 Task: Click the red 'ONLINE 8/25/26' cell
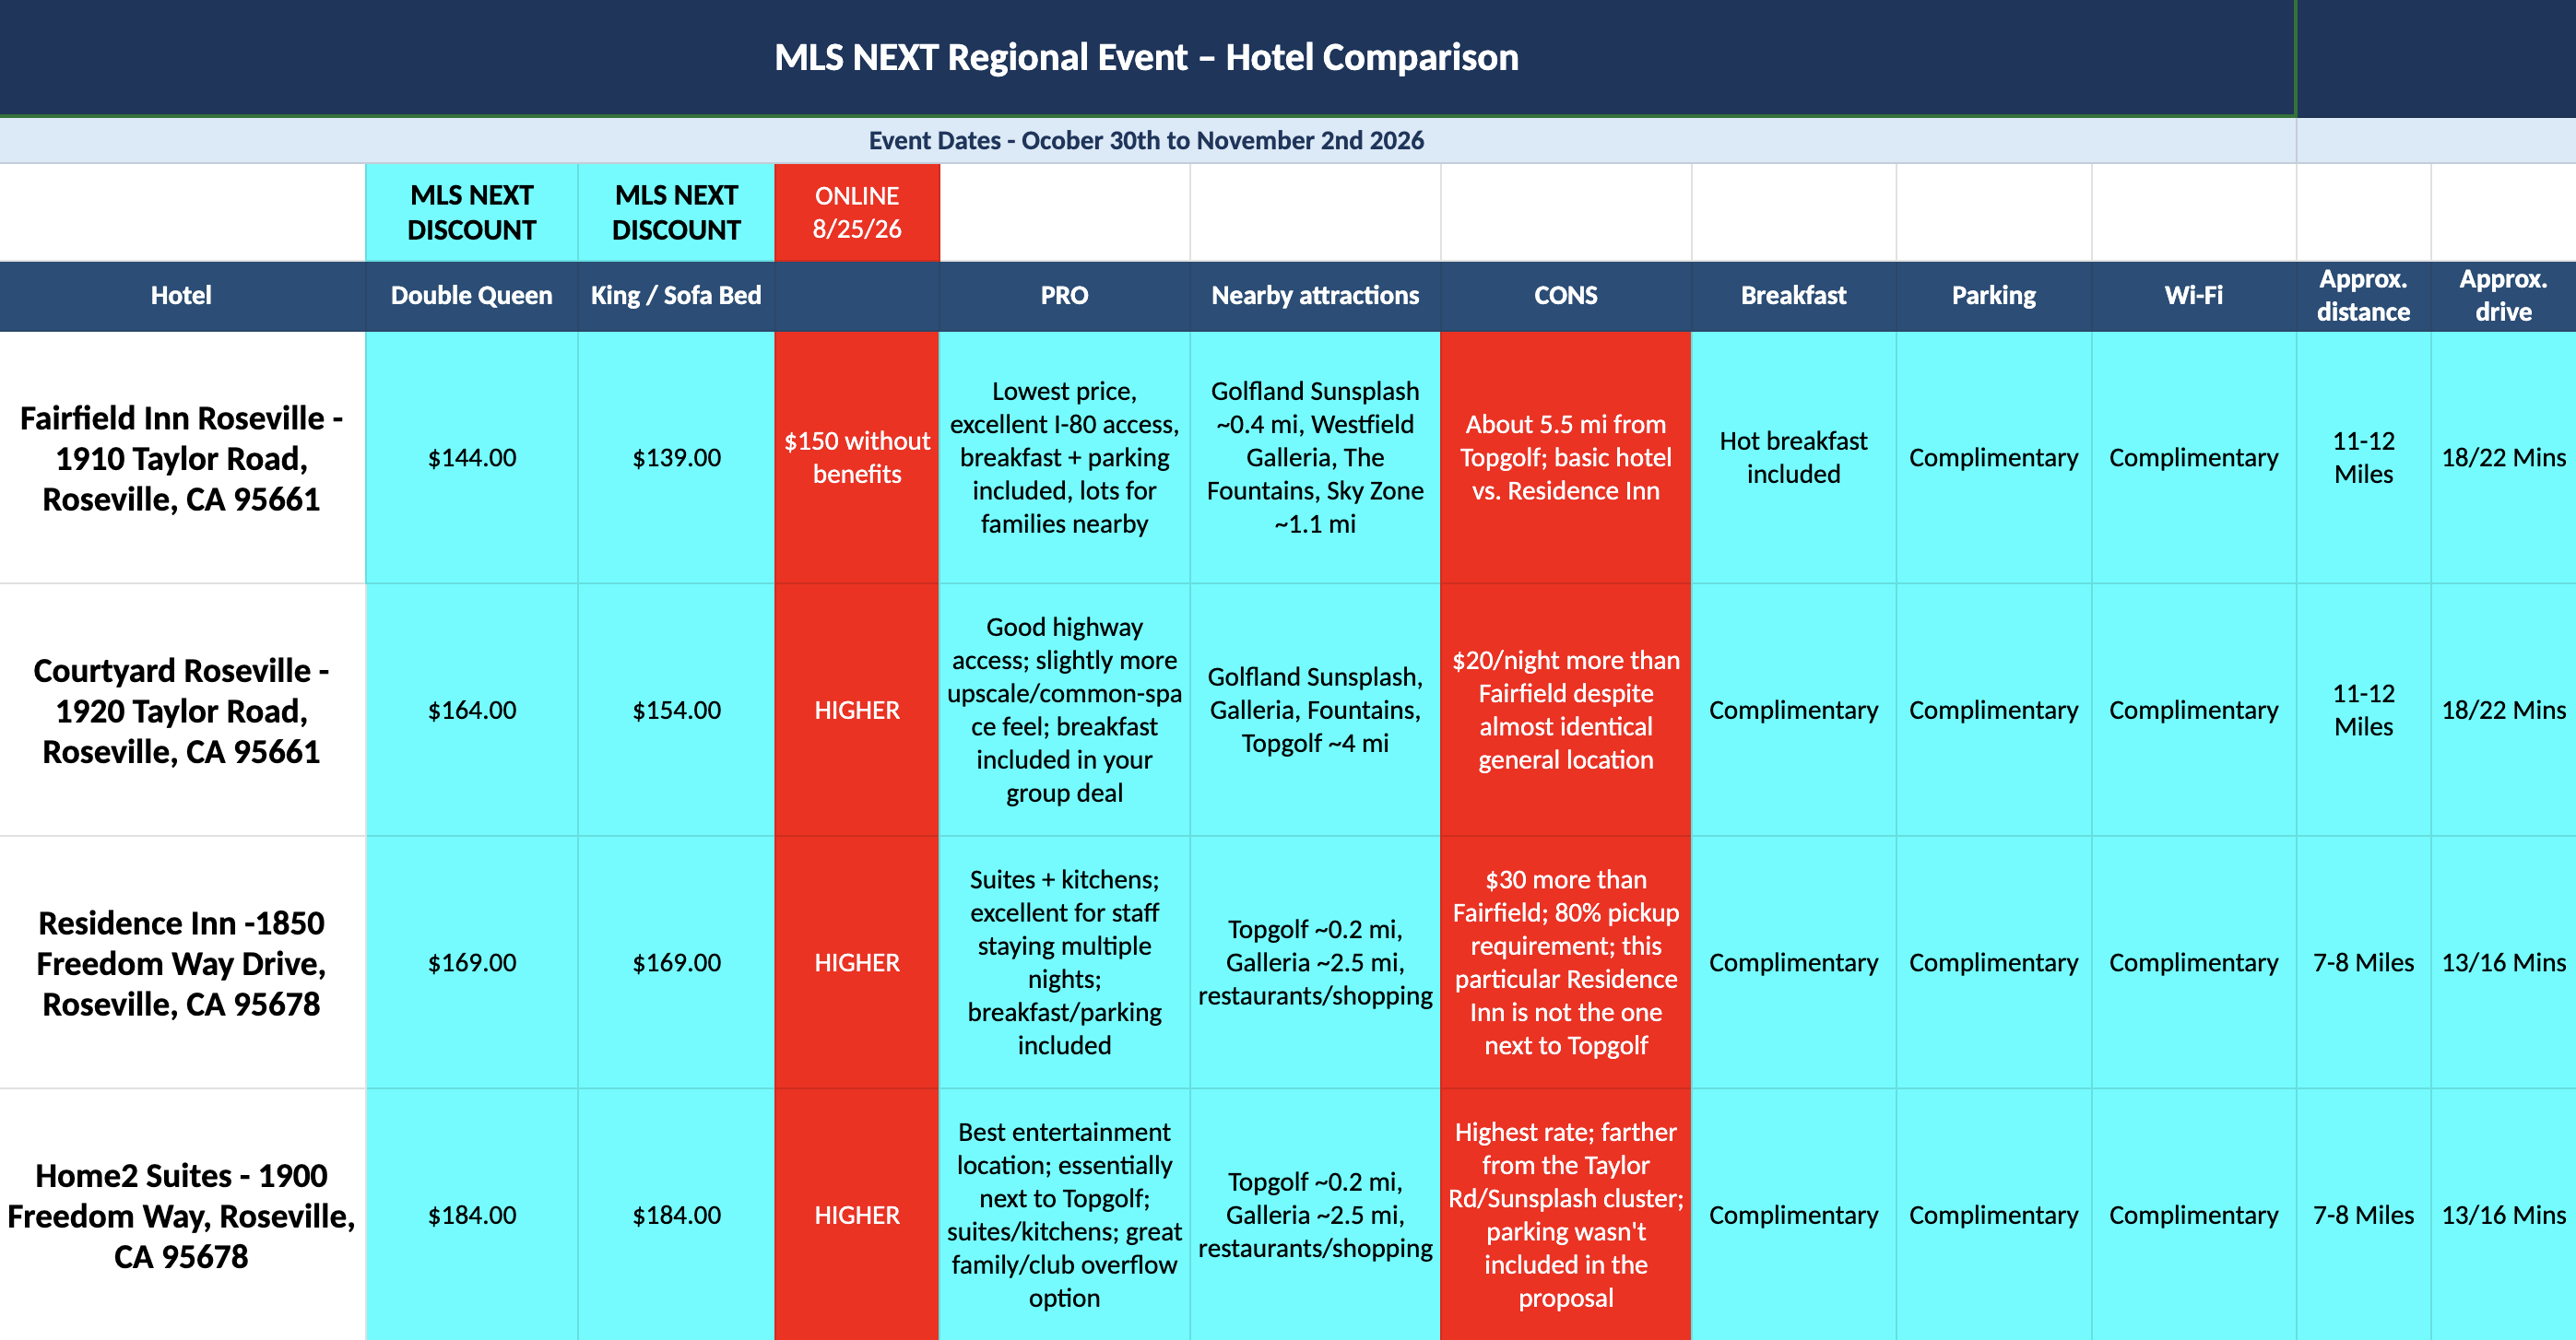pyautogui.click(x=857, y=213)
